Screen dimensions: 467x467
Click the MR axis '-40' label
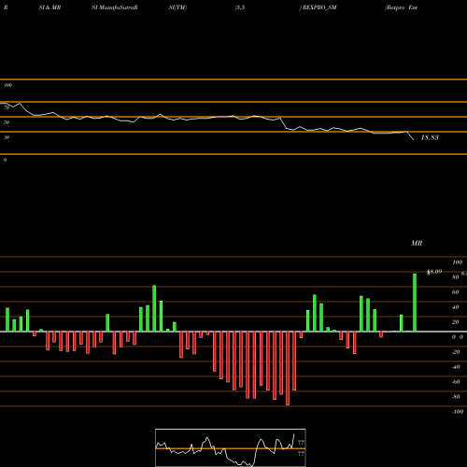coord(456,367)
